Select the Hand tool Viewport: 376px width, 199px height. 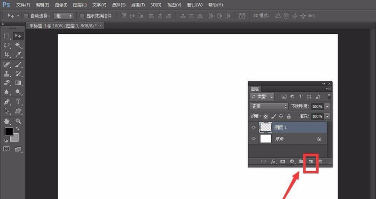pos(7,121)
